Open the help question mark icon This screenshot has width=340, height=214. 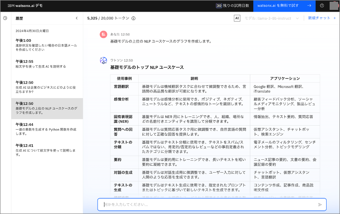[x=322, y=6]
